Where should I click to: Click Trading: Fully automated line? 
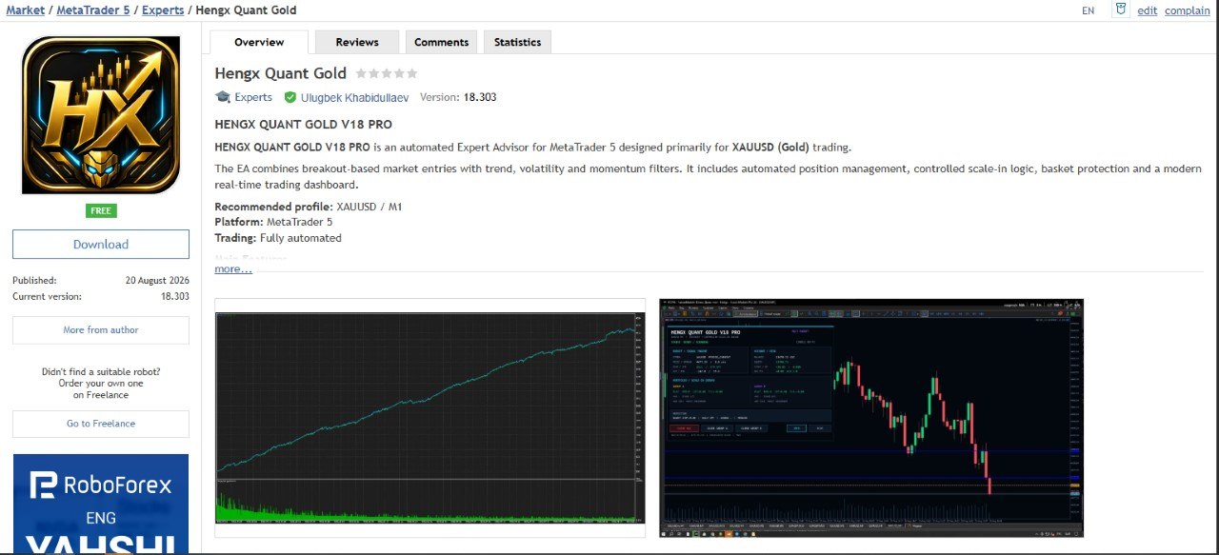[x=278, y=238]
